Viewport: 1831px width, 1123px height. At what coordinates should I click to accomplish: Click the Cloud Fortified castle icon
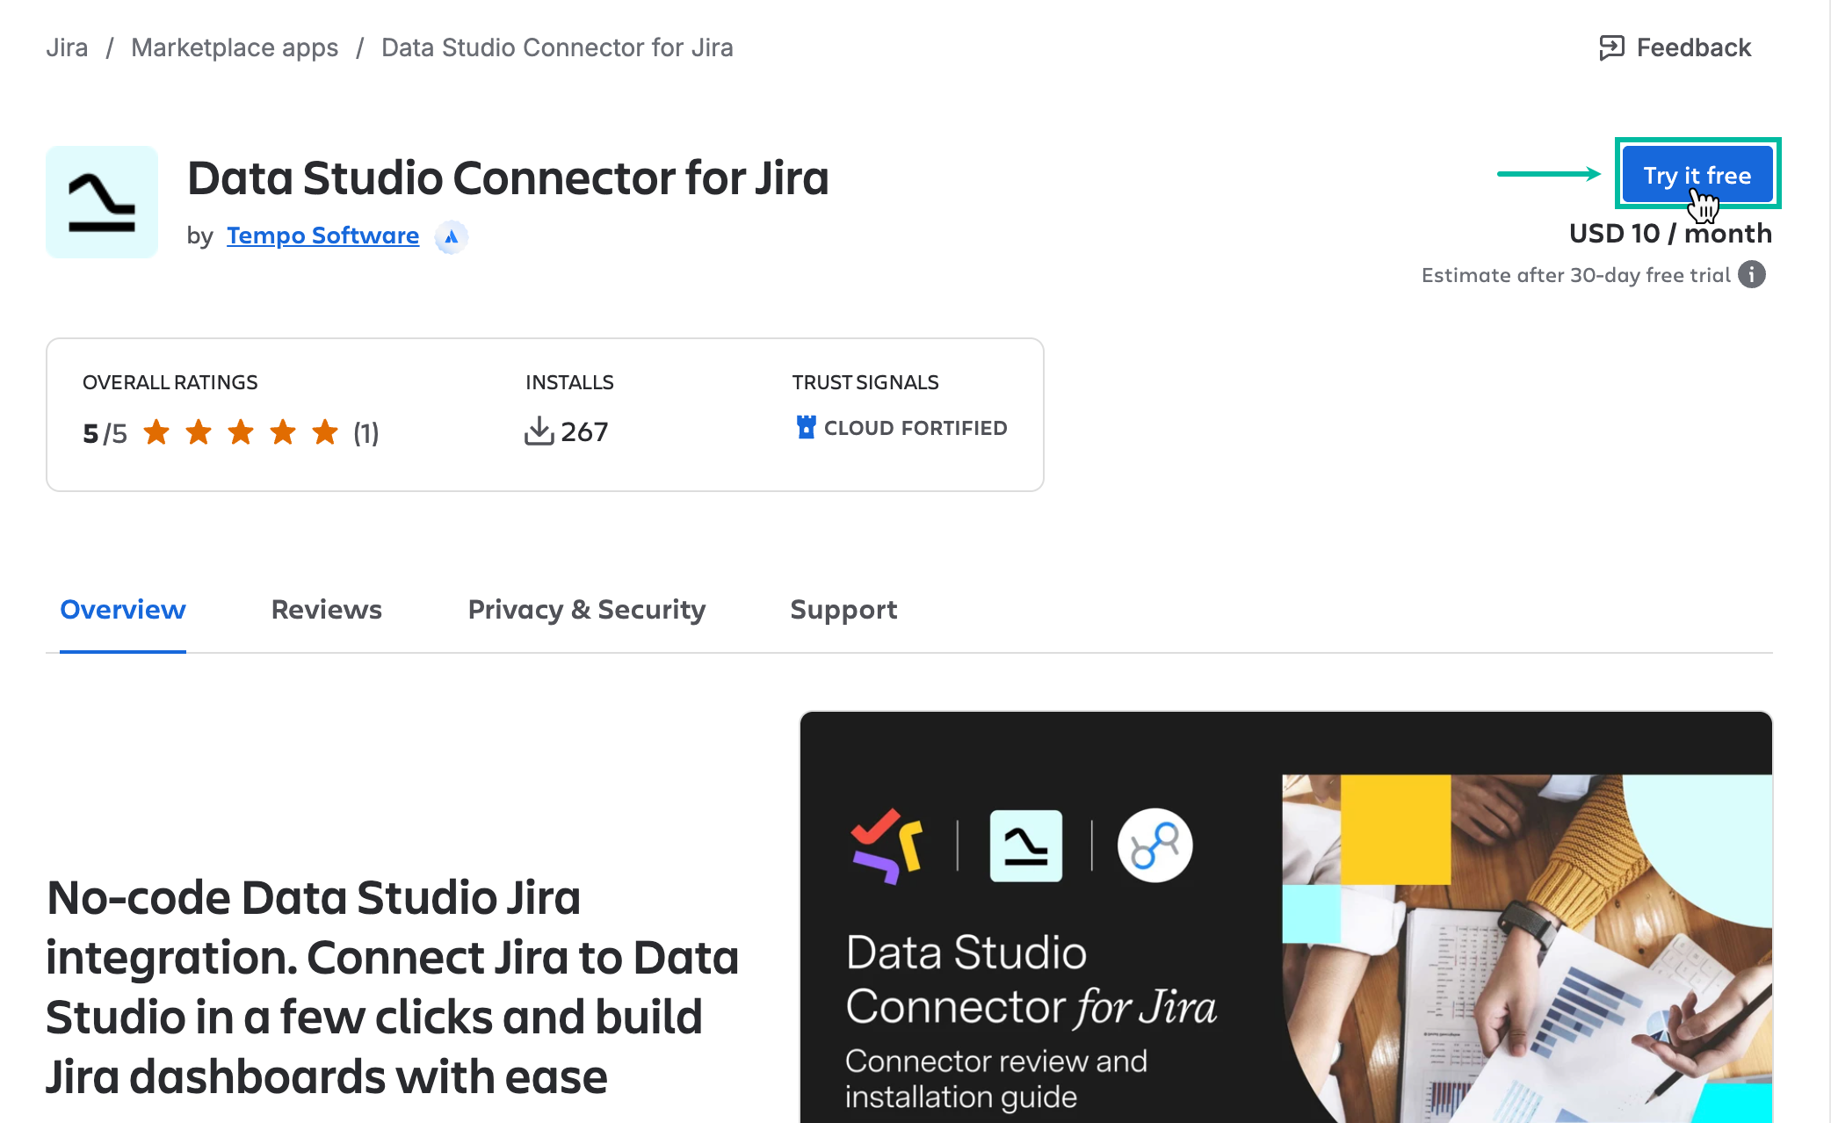pyautogui.click(x=806, y=427)
